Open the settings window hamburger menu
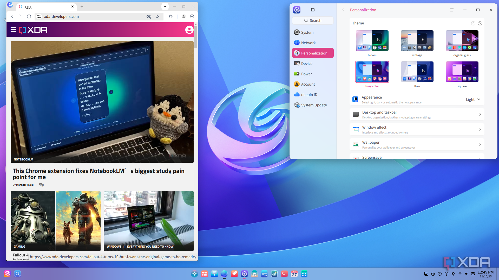The image size is (499, 280). pyautogui.click(x=452, y=10)
